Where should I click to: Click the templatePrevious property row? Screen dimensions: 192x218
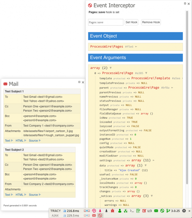(x=123, y=83)
